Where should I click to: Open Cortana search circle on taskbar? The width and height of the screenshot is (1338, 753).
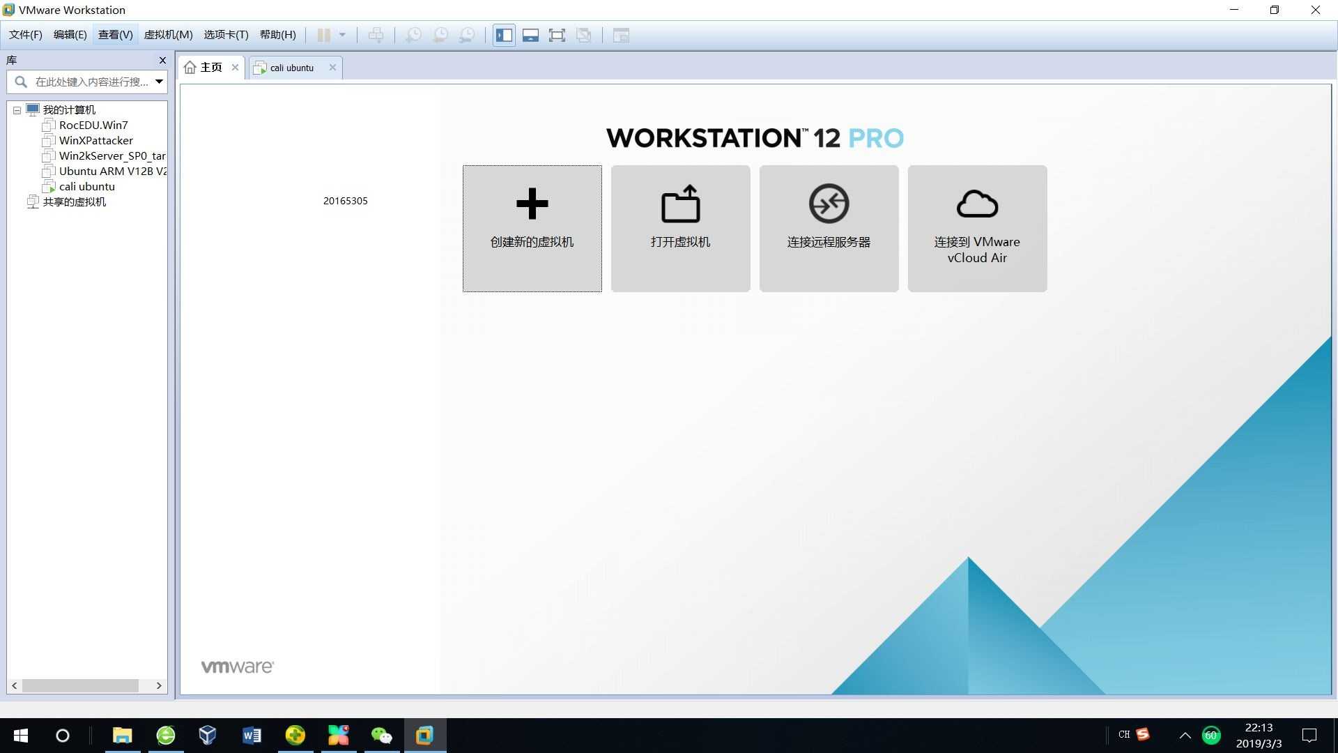point(62,736)
